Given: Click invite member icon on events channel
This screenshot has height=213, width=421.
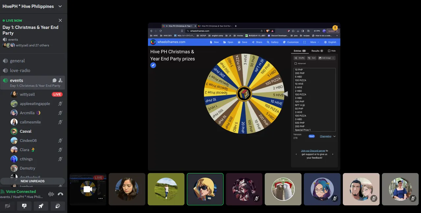Looking at the screenshot, I should (61, 80).
